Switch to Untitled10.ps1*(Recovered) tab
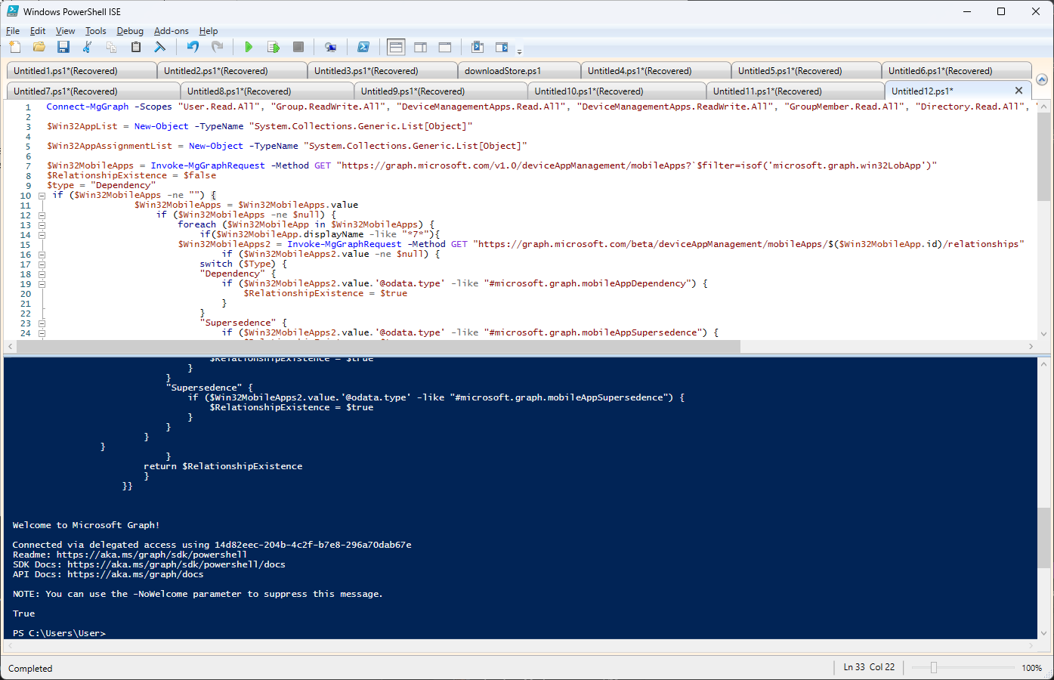The height and width of the screenshot is (680, 1054). (x=617, y=91)
